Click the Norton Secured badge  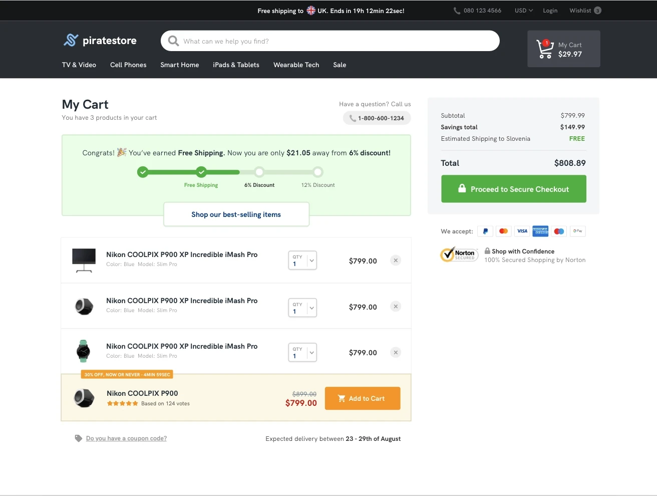click(x=459, y=255)
